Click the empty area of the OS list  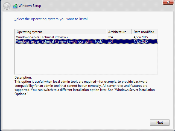point(86,59)
